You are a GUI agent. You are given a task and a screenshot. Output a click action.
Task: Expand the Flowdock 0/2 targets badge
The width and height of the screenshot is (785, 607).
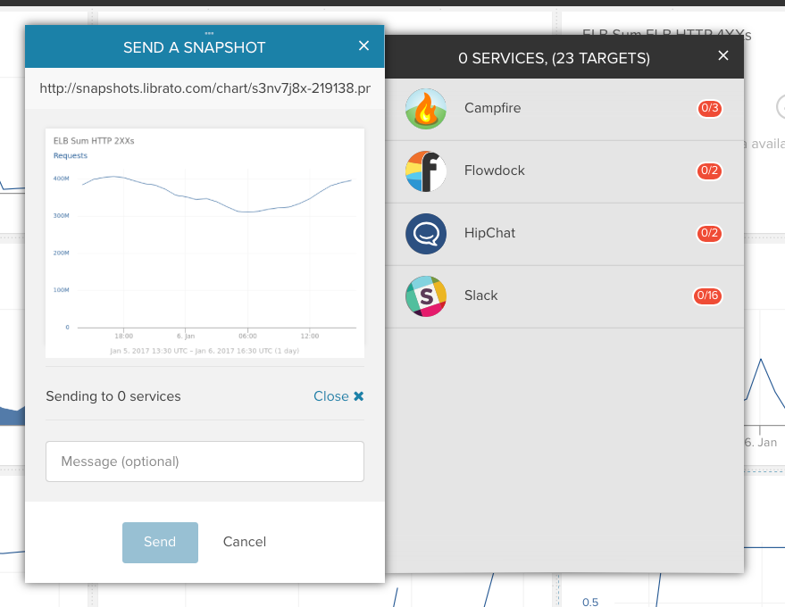(709, 171)
